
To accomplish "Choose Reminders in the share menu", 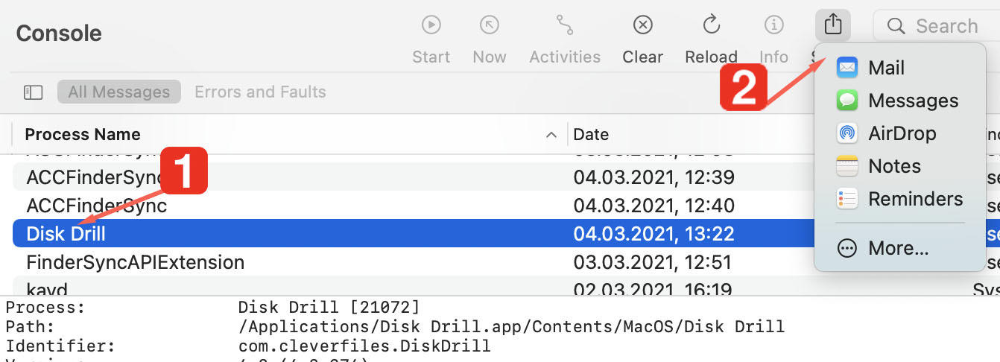I will click(x=900, y=199).
